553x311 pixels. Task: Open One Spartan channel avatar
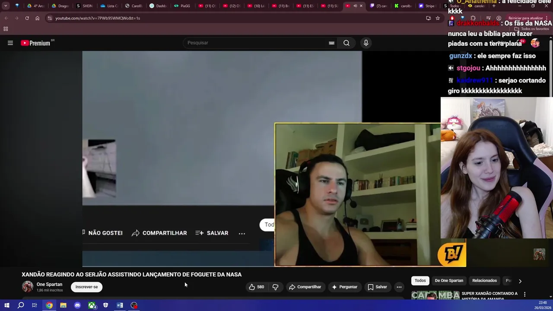pos(28,287)
